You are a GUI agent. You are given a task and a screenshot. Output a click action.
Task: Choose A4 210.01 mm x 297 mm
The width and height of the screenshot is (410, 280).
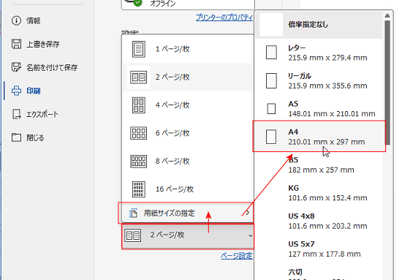(319, 137)
